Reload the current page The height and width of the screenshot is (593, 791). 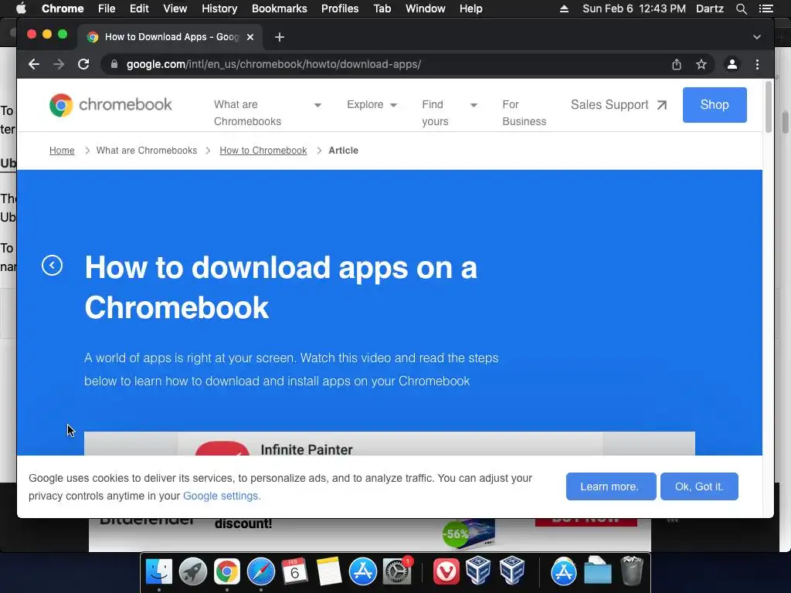(83, 64)
